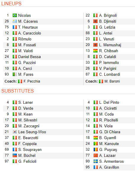This screenshot has width=135, height=171.
Task: Click the Sweden flag beside S. Armenteros
Action: click(96, 161)
